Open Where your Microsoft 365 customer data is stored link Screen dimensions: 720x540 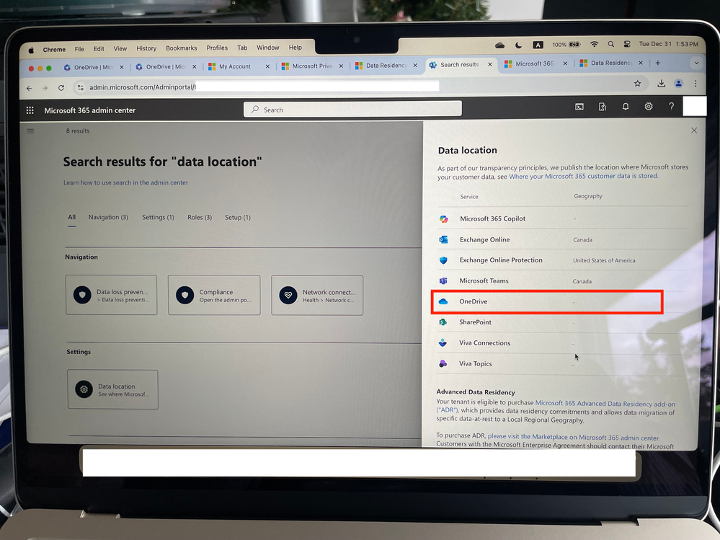point(583,177)
